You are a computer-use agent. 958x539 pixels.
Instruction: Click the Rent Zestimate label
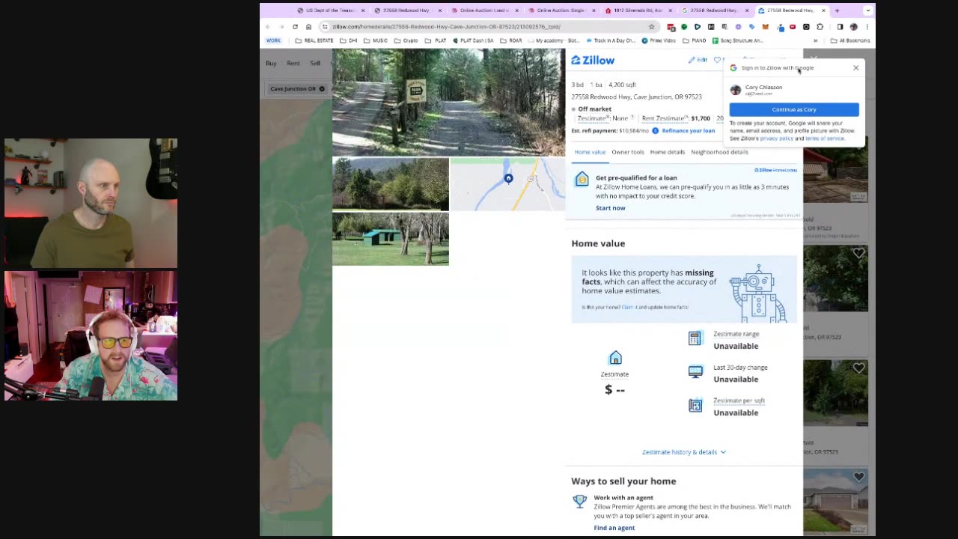tap(664, 118)
